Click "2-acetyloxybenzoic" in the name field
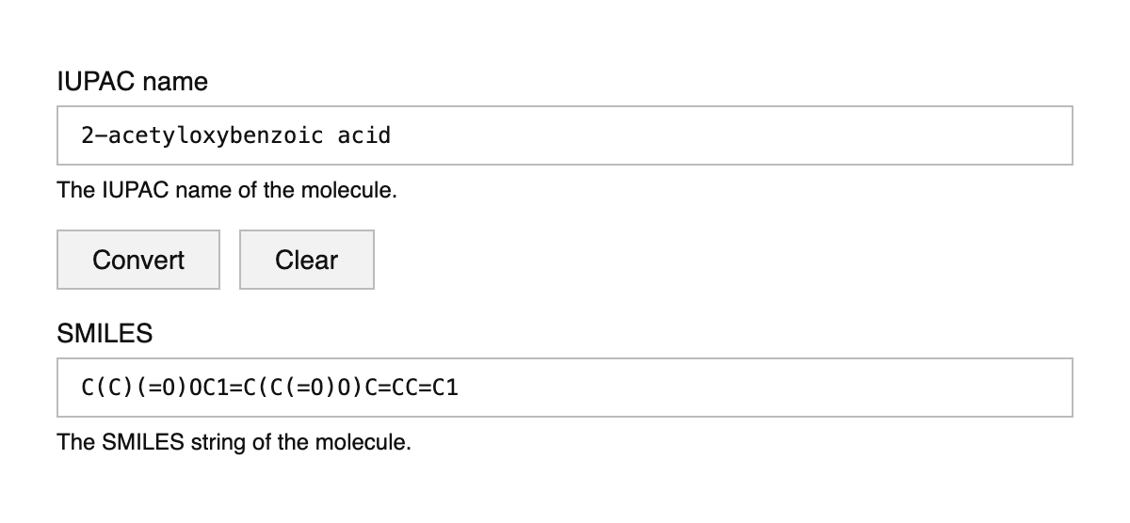Image resolution: width=1130 pixels, height=523 pixels. pos(202,135)
